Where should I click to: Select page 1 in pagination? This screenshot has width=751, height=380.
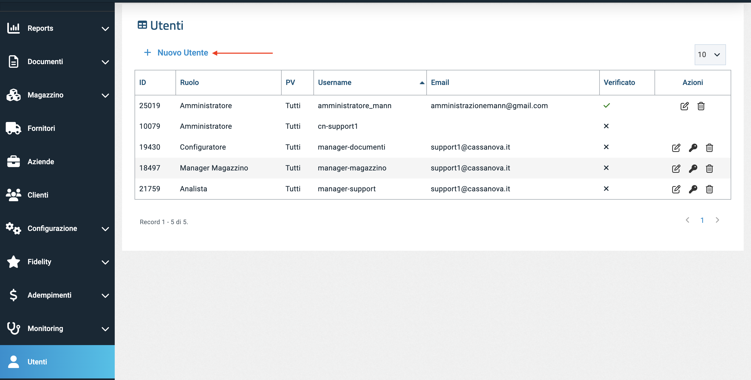(702, 220)
